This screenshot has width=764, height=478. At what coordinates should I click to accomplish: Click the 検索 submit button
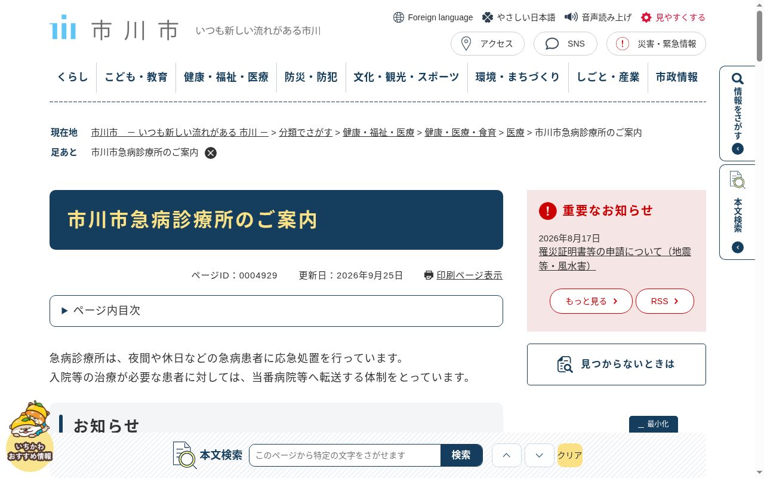[461, 455]
